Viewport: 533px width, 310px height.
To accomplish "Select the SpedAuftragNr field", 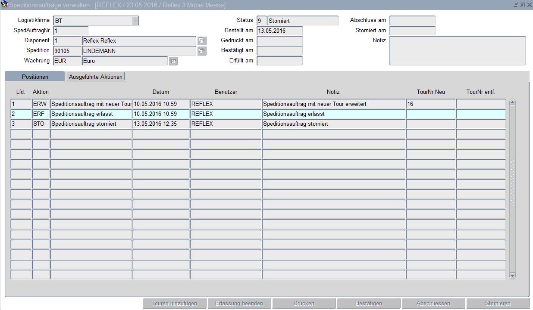I will [71, 31].
